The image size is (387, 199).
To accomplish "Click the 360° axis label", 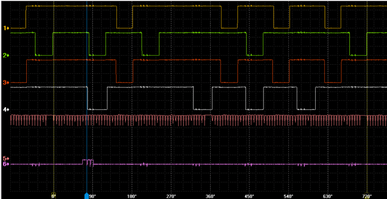I will (210, 196).
